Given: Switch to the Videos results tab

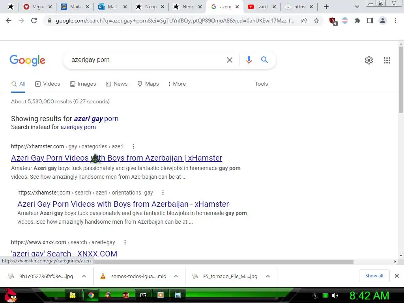Looking at the screenshot, I should [x=47, y=84].
